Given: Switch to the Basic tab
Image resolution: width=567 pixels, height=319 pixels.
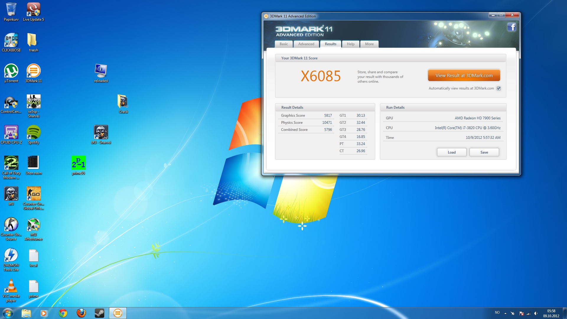Looking at the screenshot, I should (x=283, y=44).
